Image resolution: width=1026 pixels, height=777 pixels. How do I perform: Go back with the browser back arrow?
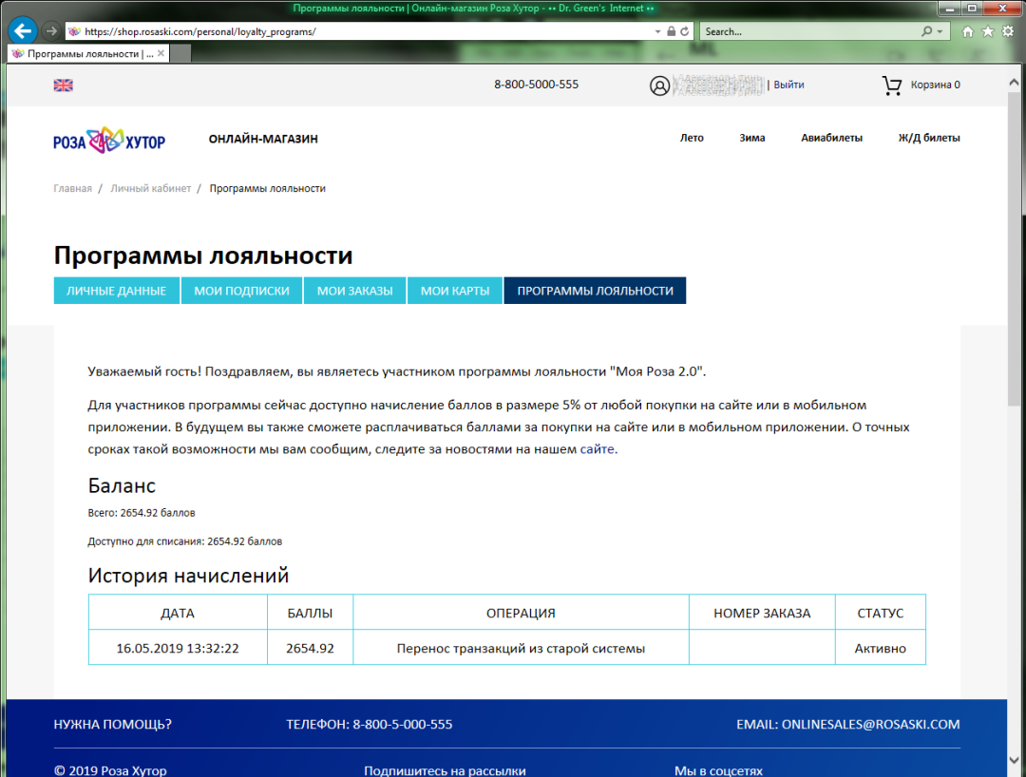point(22,30)
